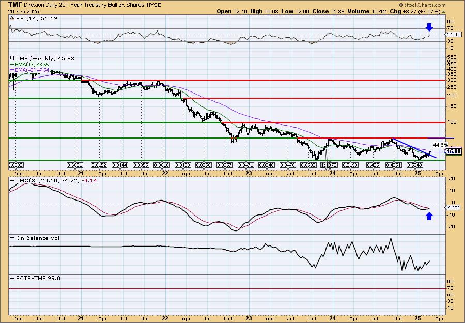This screenshot has height=323, width=465.
Task: Click the NYSE exchange label
Action: [153, 5]
